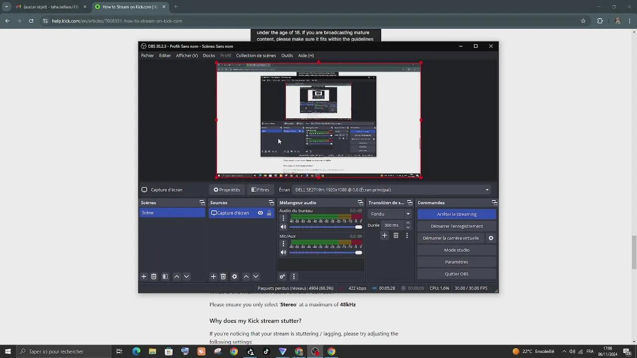
Task: Adjust Audio du bureau volume slider
Action: [325, 227]
